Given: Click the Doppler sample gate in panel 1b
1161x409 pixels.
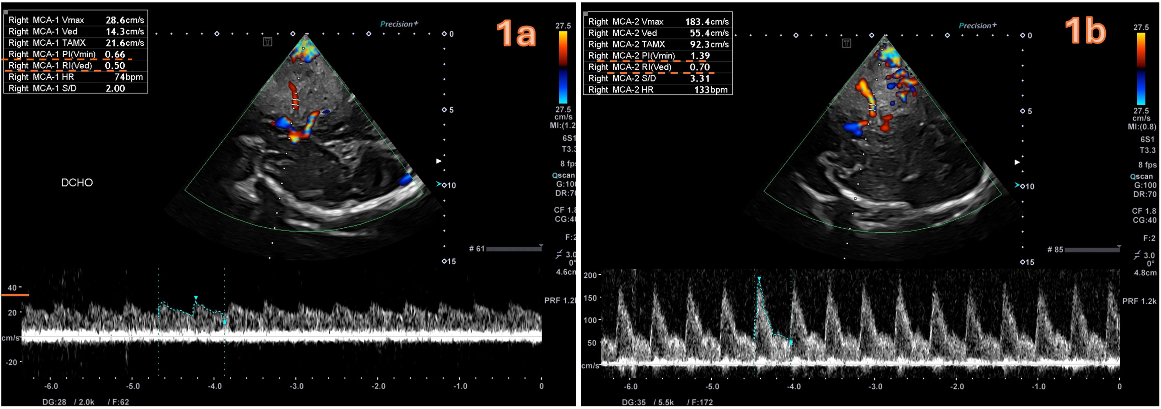Looking at the screenshot, I should 872,107.
